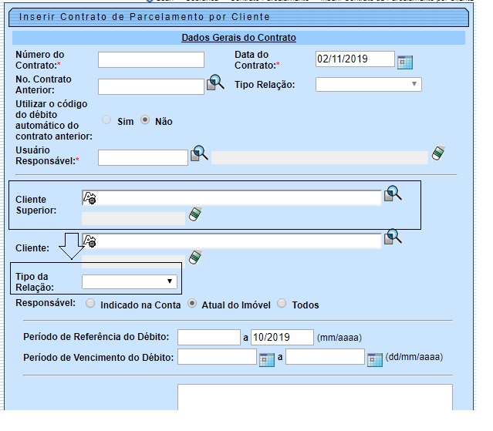493x431 pixels.
Task: Click magnifier icon next to Cliente field
Action: coord(393,237)
